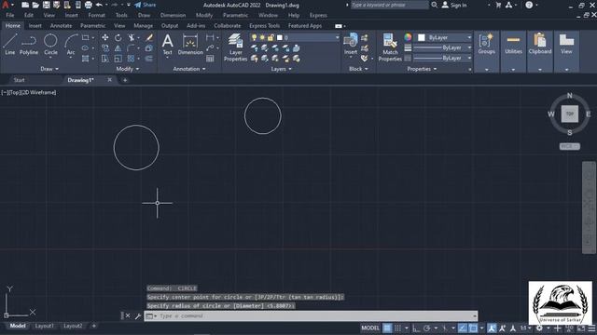The width and height of the screenshot is (597, 335).
Task: Click the MODEL status bar button
Action: [x=370, y=328]
